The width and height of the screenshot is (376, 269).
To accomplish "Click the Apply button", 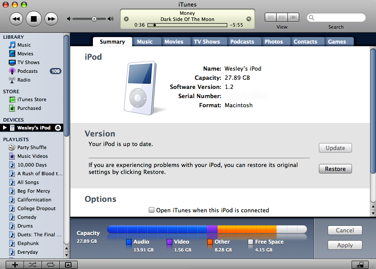I will pyautogui.click(x=345, y=245).
